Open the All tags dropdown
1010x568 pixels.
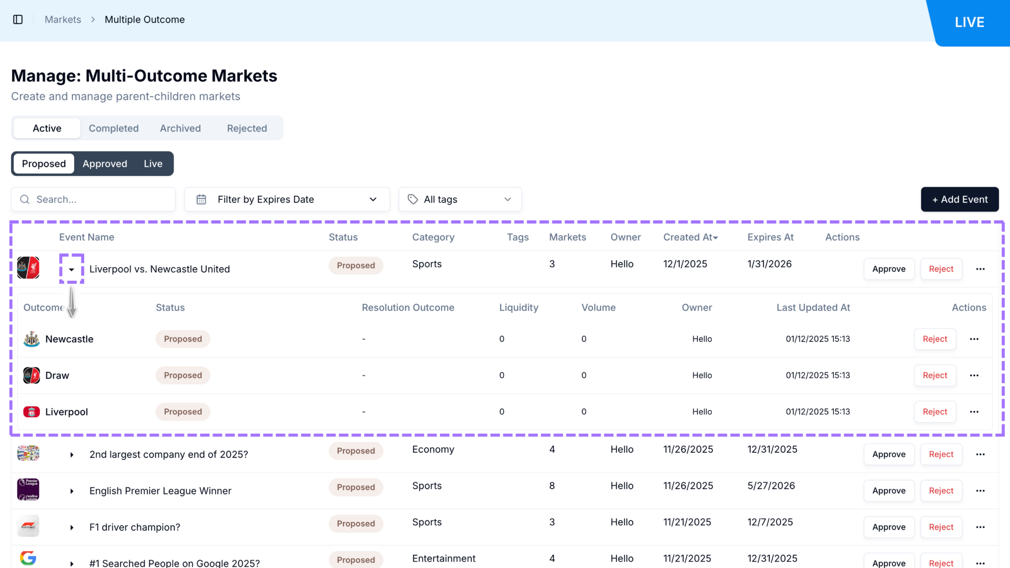[460, 199]
